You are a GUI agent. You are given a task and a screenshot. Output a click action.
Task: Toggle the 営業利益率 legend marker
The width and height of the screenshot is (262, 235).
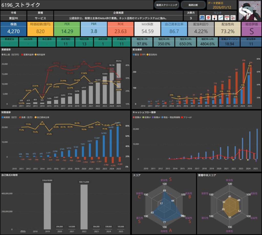[x=22, y=55]
